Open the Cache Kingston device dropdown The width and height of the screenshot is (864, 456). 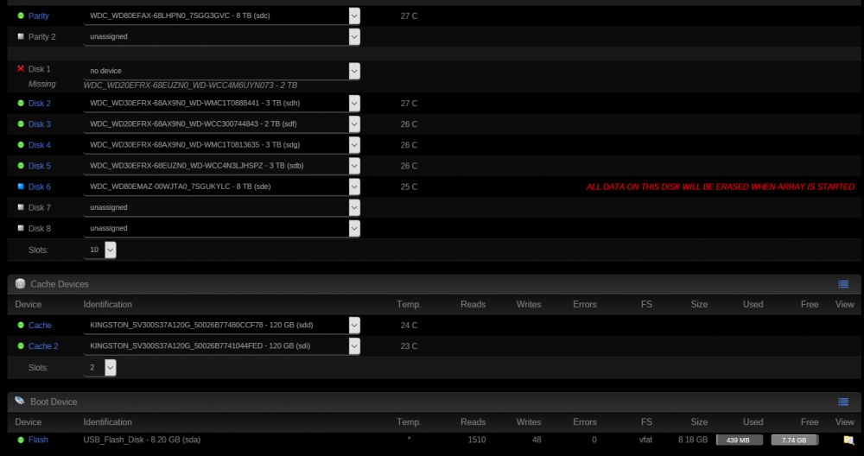[221, 325]
